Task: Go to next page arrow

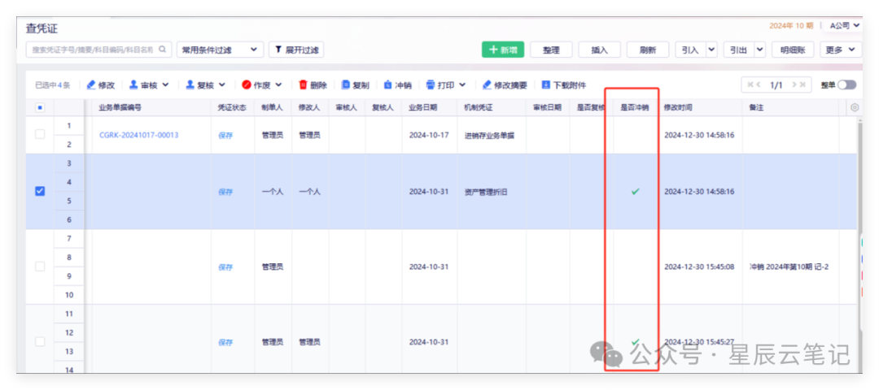Action: [794, 85]
